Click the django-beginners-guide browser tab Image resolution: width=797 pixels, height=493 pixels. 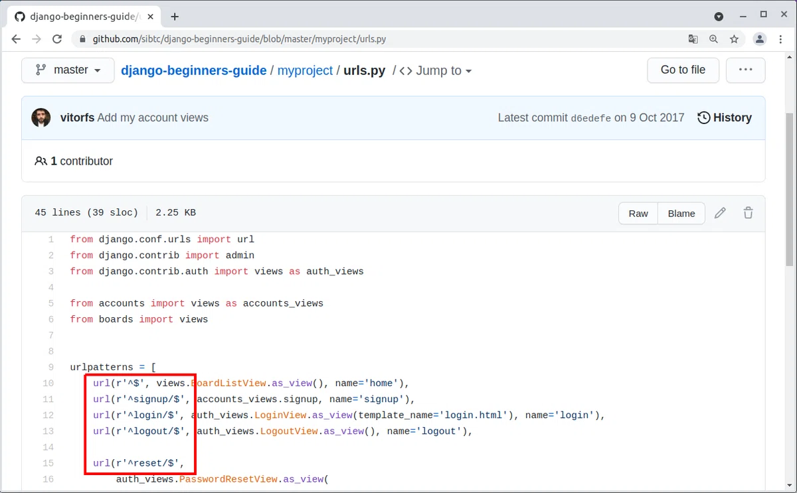click(x=84, y=16)
